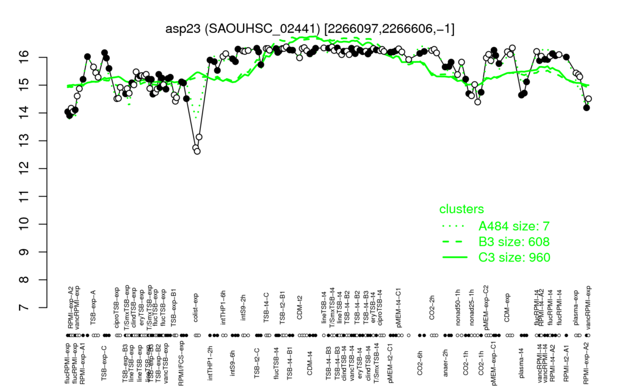Click legend entry 'B3 size: 608'
The width and height of the screenshot is (625, 391).
coord(514,242)
